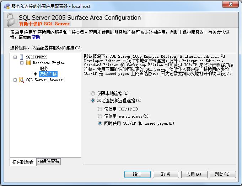Select the 服务 tree item

point(44,68)
